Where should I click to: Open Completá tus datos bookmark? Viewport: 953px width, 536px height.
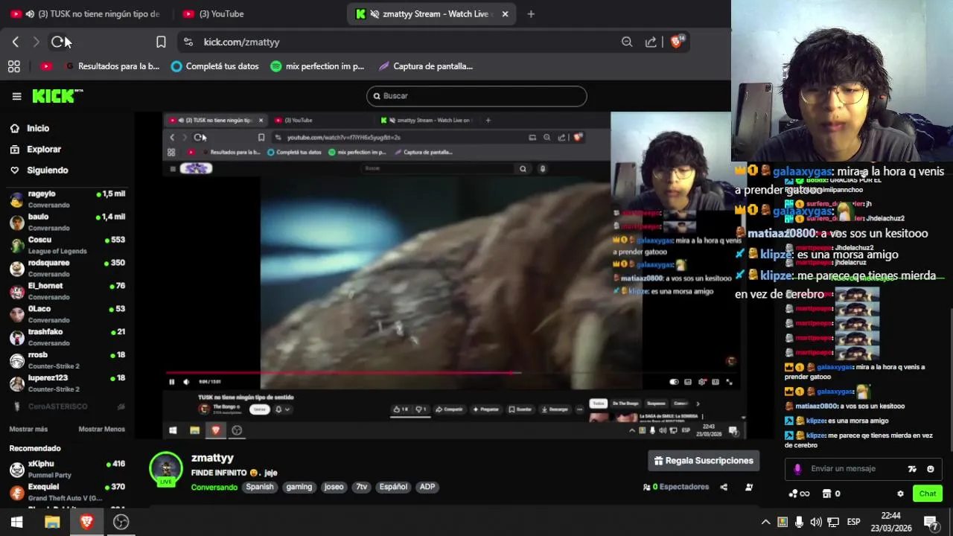[214, 66]
